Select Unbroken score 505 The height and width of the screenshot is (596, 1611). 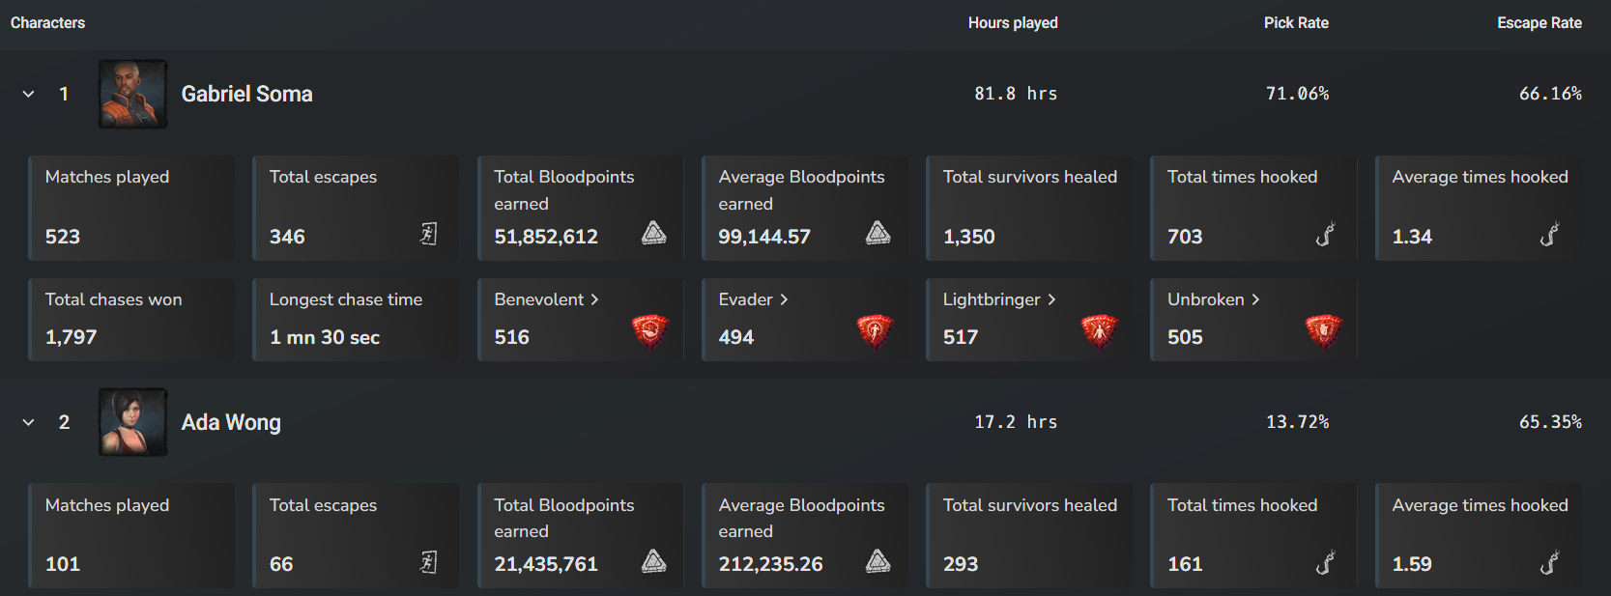coord(1185,337)
